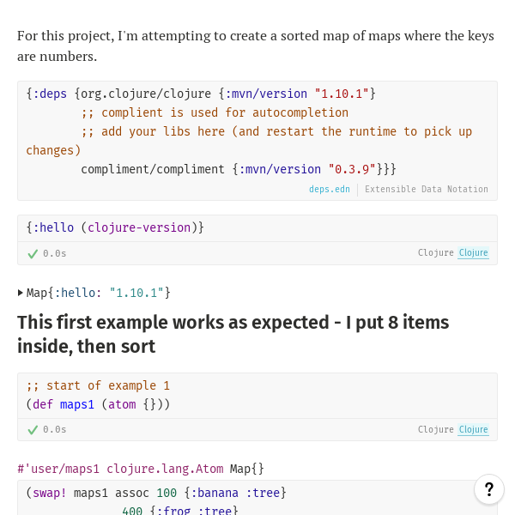Image resolution: width=515 pixels, height=515 pixels.
Task: Click 0.0s runtime of the maps1 def cell
Action: coord(55,429)
